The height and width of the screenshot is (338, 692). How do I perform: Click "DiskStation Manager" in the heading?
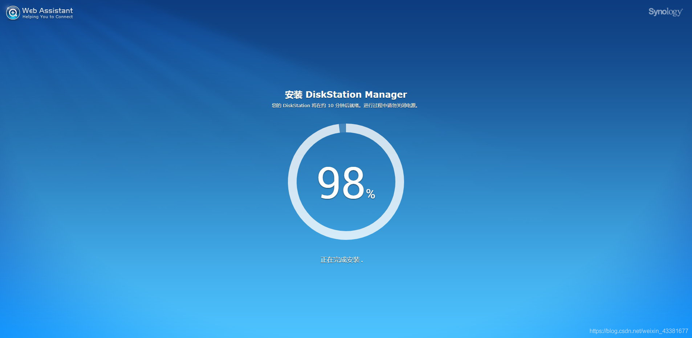[x=356, y=94]
